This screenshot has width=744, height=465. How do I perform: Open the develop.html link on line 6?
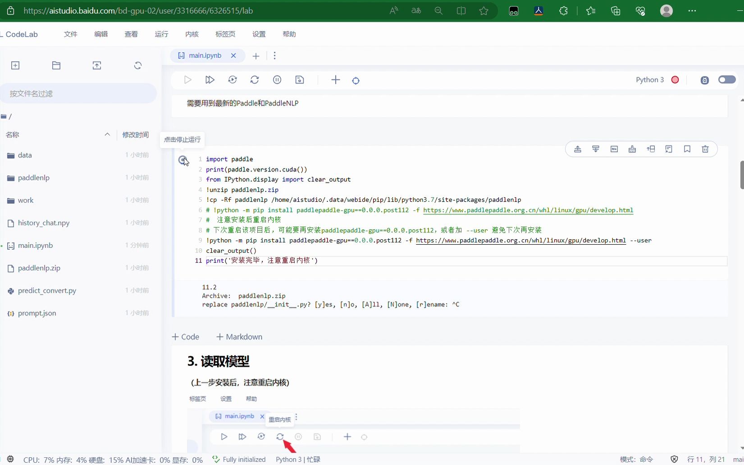[528, 210]
